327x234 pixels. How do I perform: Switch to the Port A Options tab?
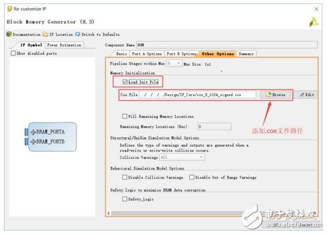(x=147, y=54)
